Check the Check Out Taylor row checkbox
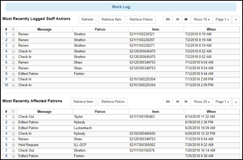Viewport: 243px width, 160px height. point(13,117)
